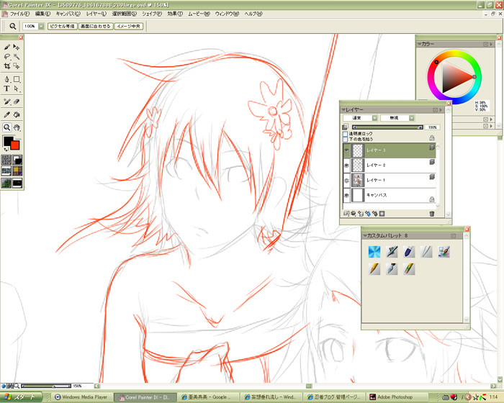
Task: Select the Cloner tool
Action: 7,101
